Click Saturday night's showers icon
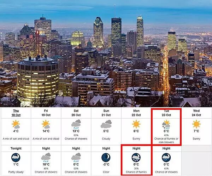The image size is (212, 176). click(76, 158)
